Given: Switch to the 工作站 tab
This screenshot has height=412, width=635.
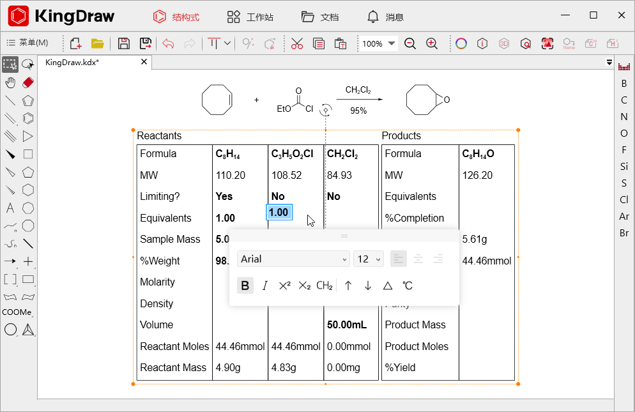Looking at the screenshot, I should 250,17.
